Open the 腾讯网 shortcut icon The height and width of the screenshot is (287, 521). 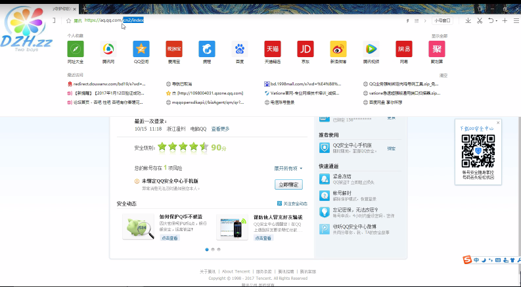click(108, 49)
